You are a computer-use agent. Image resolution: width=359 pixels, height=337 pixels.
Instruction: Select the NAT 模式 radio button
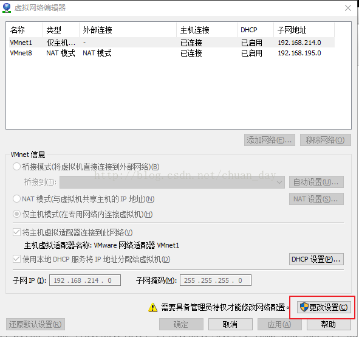click(x=16, y=199)
